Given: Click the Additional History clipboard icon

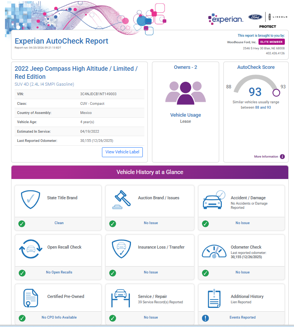Looking at the screenshot, I should (214, 298).
